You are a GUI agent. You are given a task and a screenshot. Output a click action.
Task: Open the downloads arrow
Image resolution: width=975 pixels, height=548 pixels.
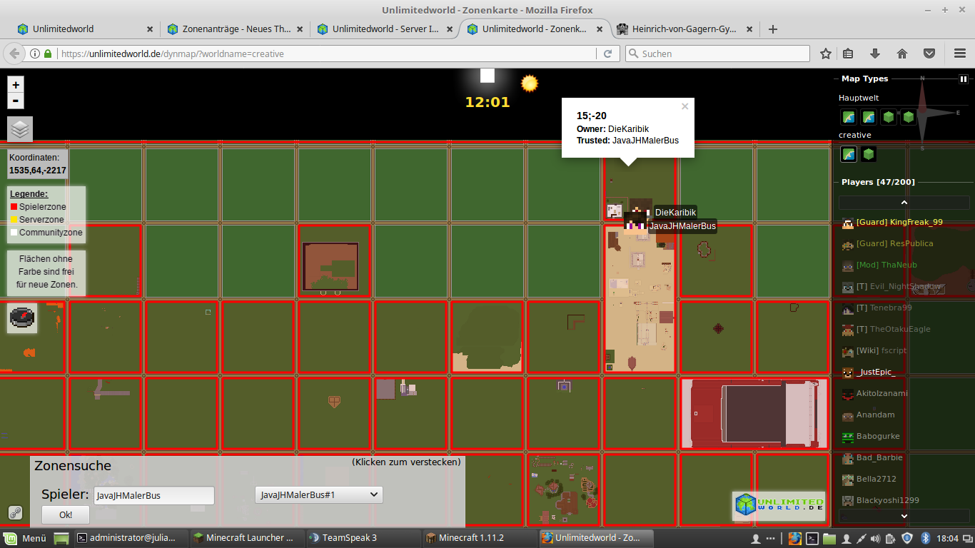(875, 54)
